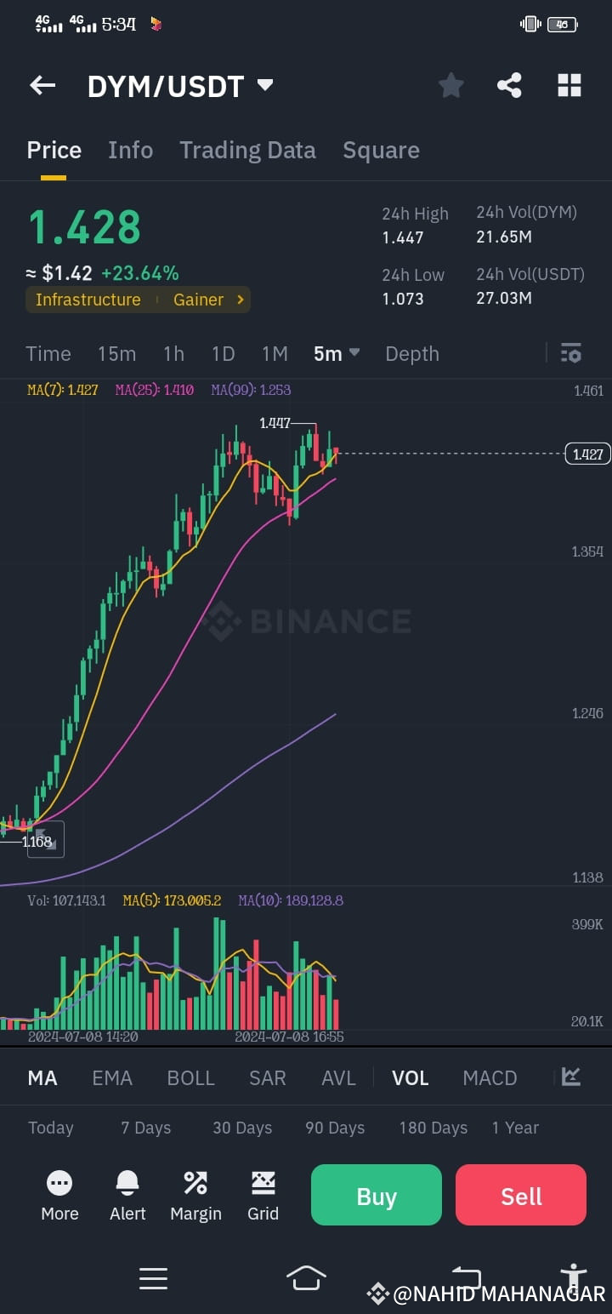612x1314 pixels.
Task: Open the More options icon
Action: click(59, 1183)
